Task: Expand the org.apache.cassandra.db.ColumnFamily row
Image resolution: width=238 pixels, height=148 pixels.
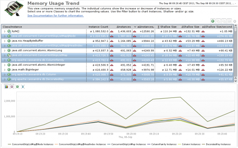Action: point(5,60)
